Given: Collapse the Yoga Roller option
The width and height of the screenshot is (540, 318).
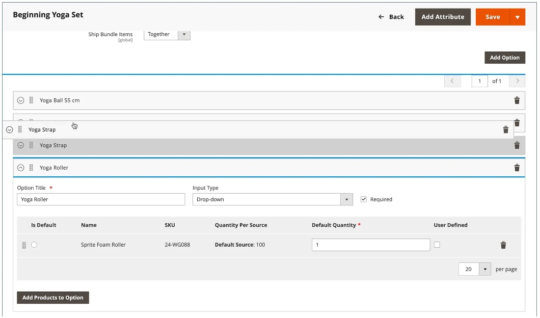Looking at the screenshot, I should click(21, 168).
